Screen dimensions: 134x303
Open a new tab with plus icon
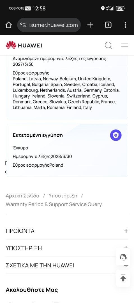[90, 25]
